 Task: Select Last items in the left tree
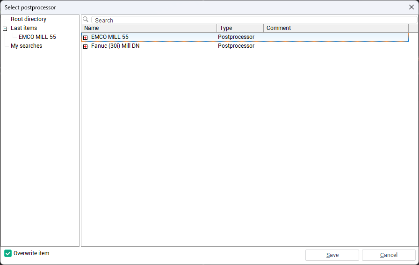coord(24,28)
